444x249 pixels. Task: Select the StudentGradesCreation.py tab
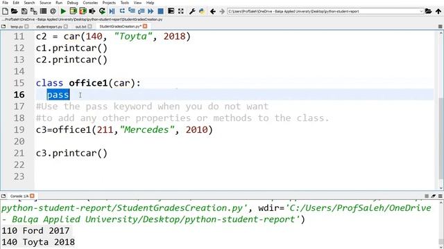[120, 26]
